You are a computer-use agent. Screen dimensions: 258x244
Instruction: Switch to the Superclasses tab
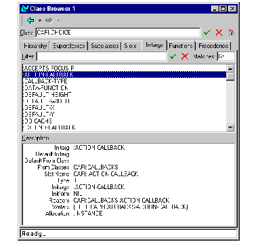(x=69, y=46)
